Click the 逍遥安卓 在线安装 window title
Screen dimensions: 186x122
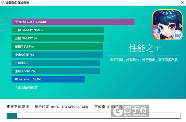(17, 2)
